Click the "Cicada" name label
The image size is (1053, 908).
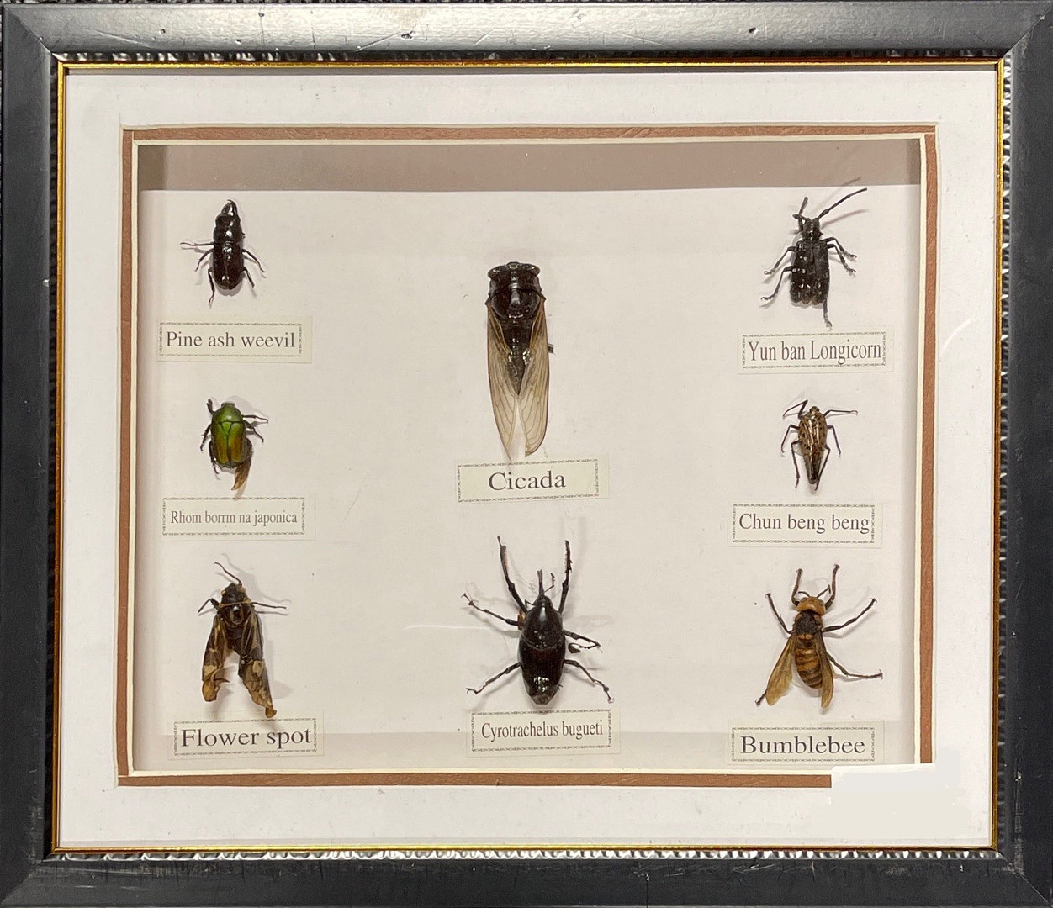click(526, 481)
